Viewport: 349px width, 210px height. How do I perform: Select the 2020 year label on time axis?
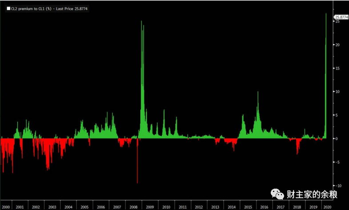(x=327, y=207)
